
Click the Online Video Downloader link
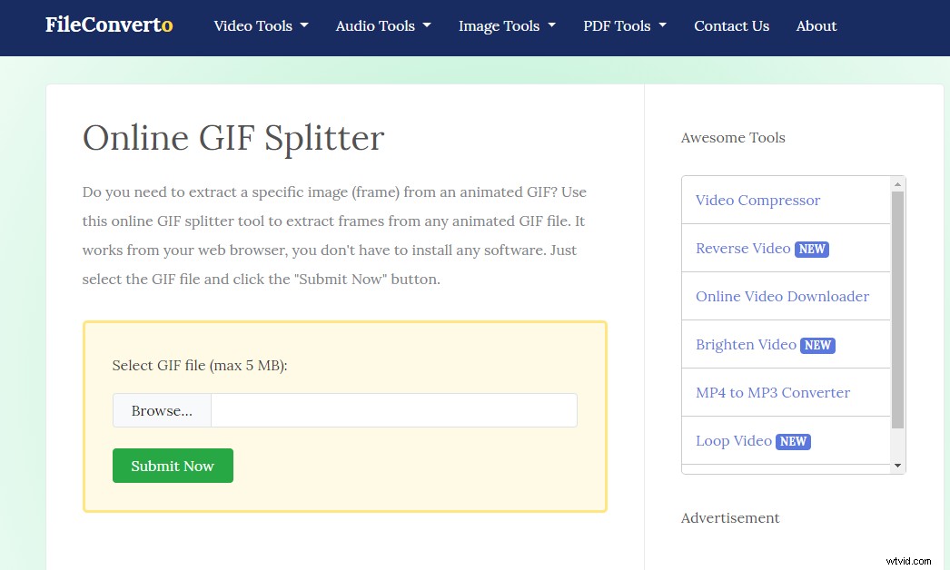(782, 296)
